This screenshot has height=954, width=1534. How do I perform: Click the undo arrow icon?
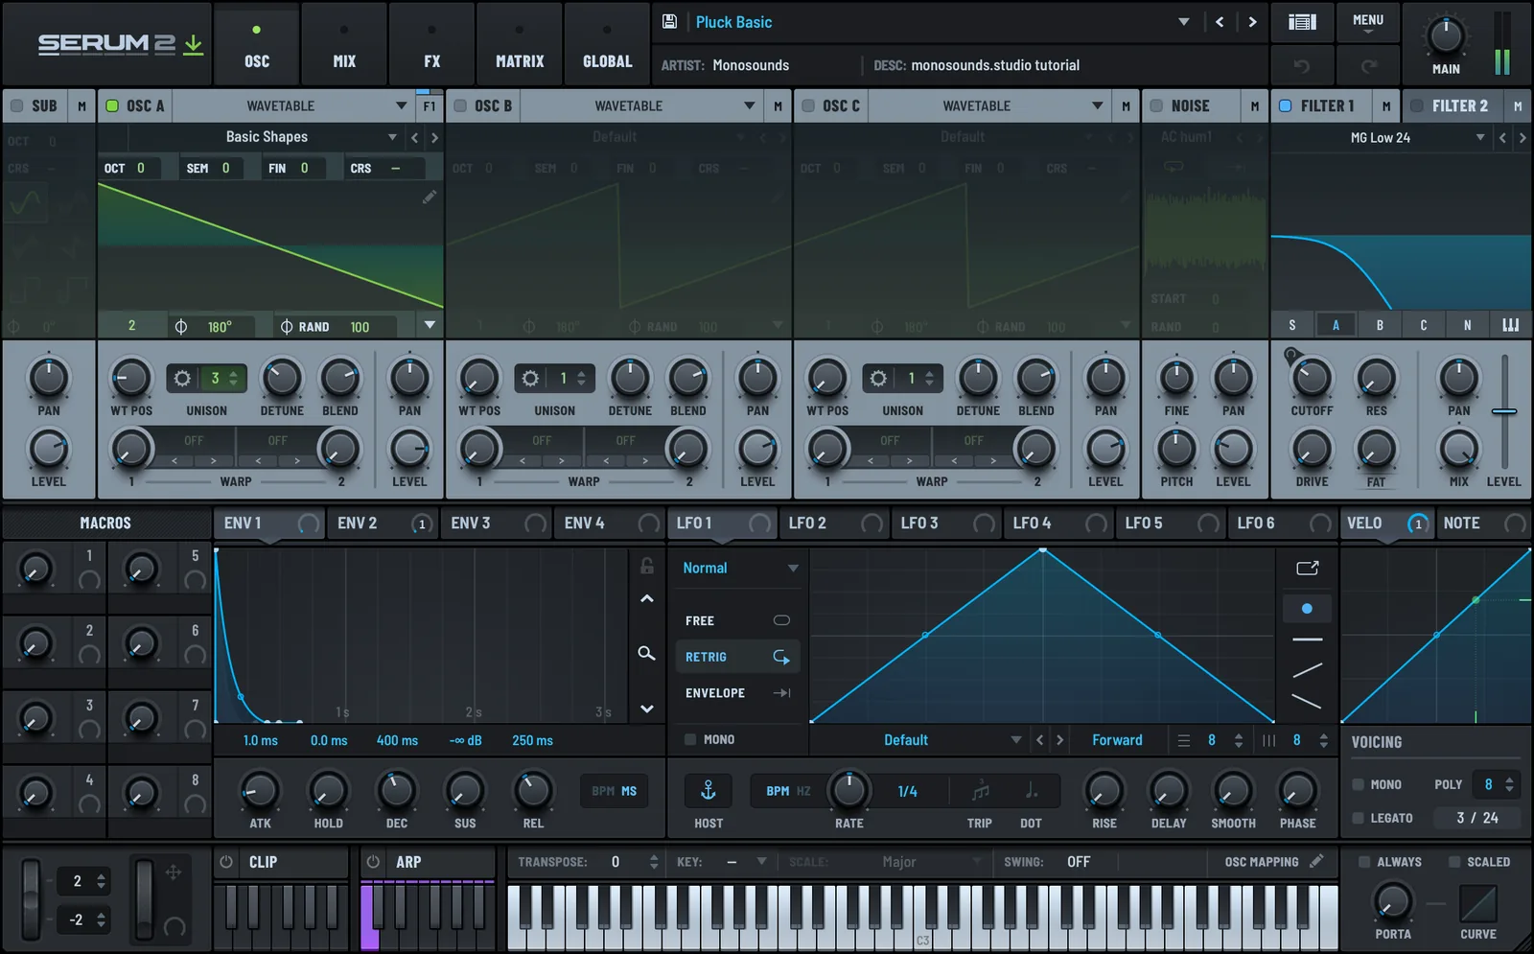(x=1301, y=66)
